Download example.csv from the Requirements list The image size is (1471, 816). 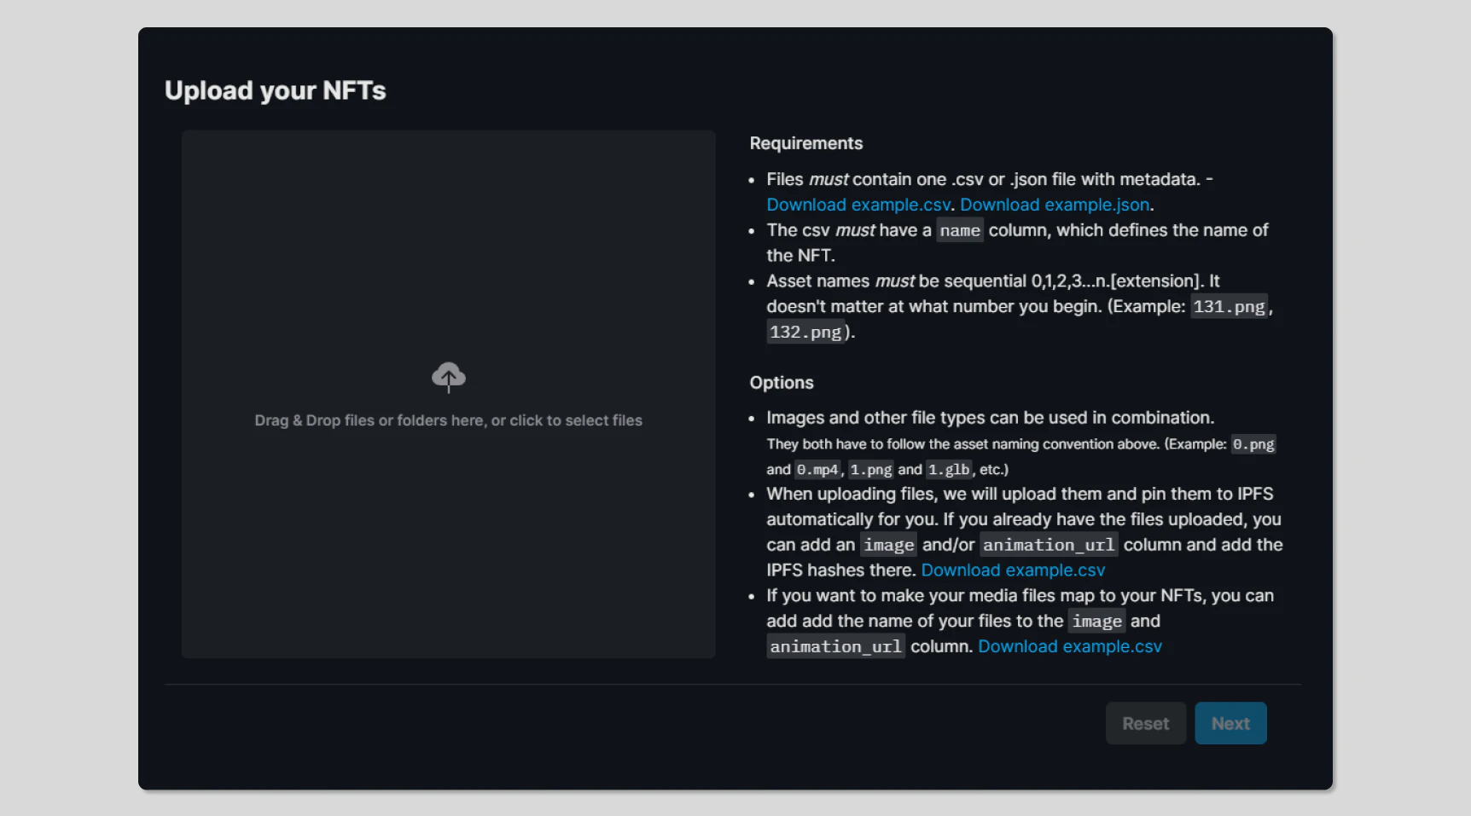[x=858, y=205]
